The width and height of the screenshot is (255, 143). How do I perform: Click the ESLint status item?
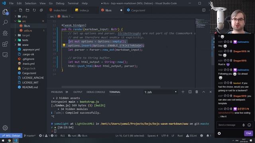[191, 135]
